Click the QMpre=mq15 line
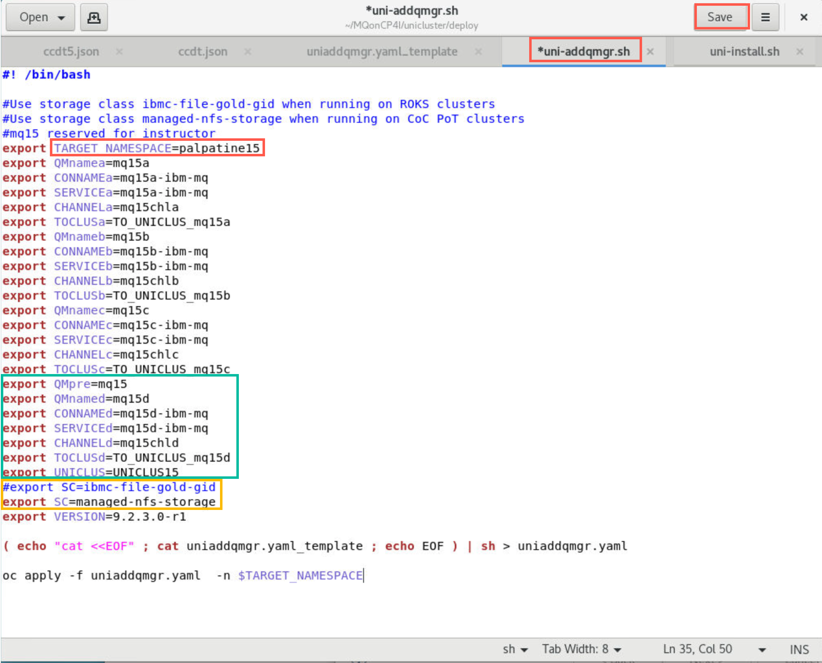Screen dimensions: 822x663 tap(65, 384)
